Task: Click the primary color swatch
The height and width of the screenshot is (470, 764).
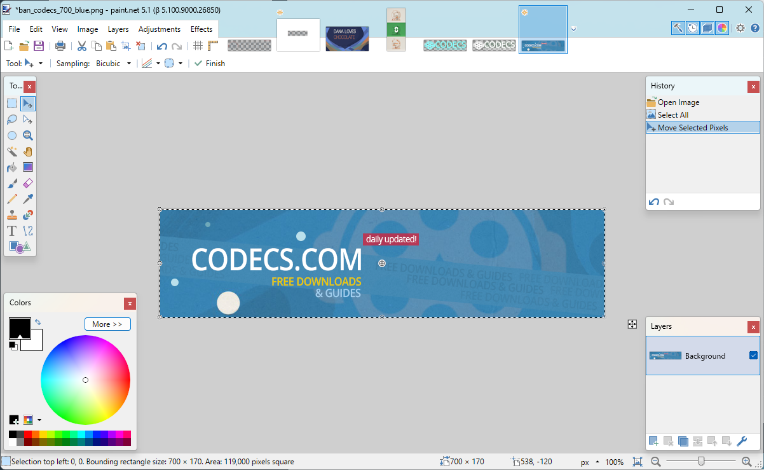Action: [19, 328]
